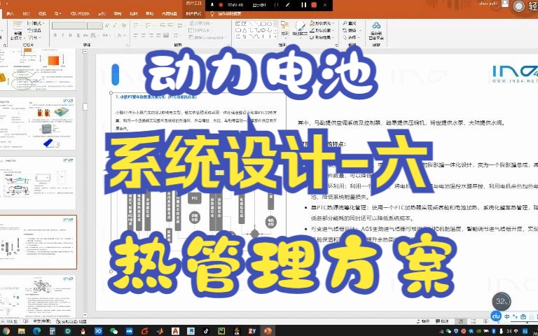Open Google Chrome from taskbar
Screen dimensions: 538x336
coord(6,331)
